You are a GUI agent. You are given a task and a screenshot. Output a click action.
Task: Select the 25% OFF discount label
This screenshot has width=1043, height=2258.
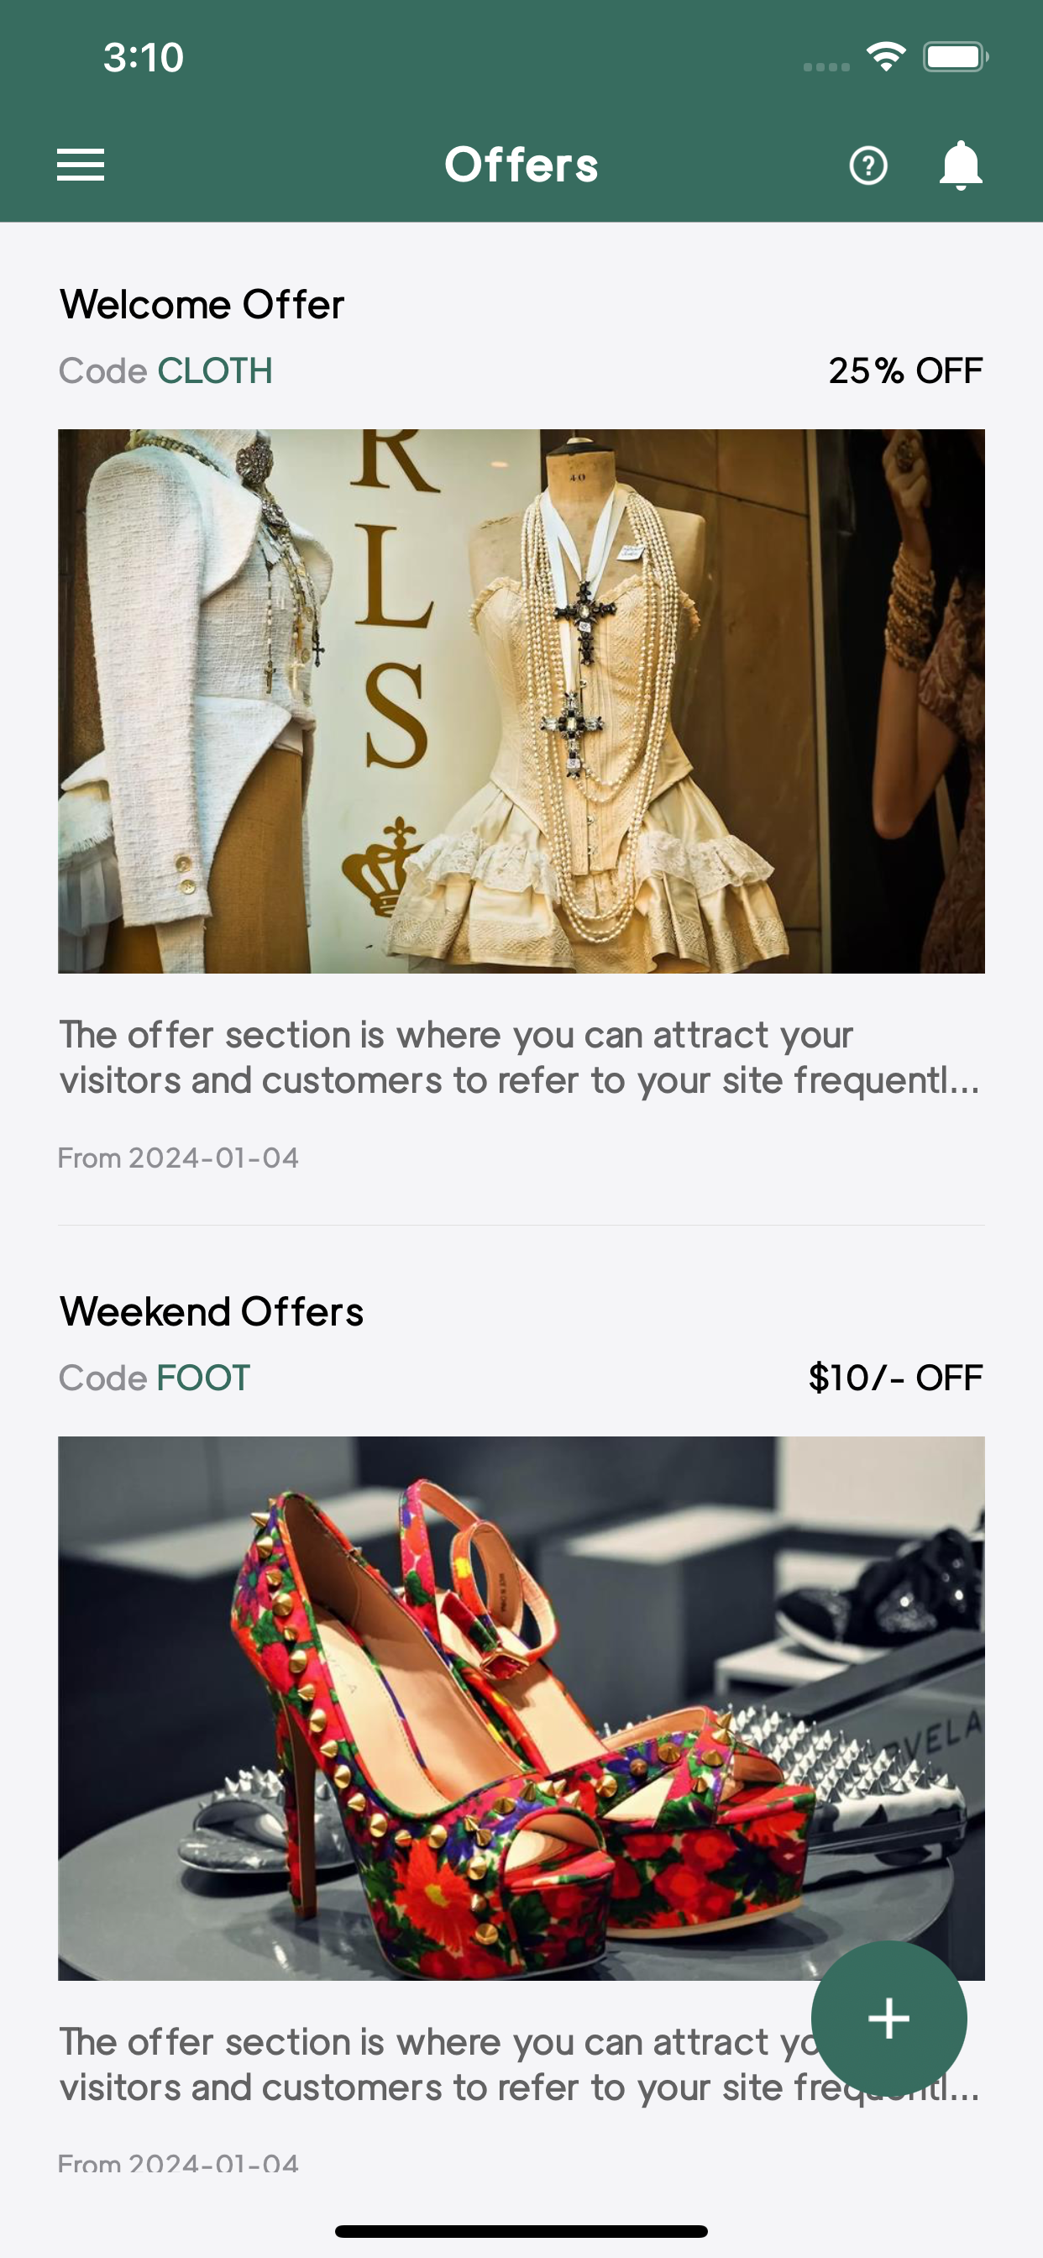point(905,370)
